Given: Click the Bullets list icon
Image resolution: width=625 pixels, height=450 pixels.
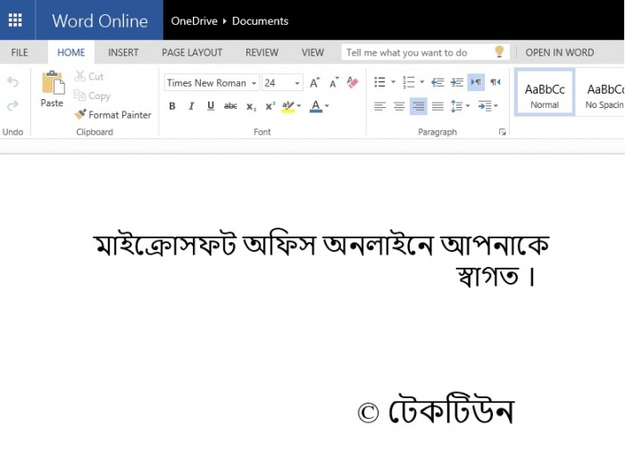Looking at the screenshot, I should click(x=379, y=82).
